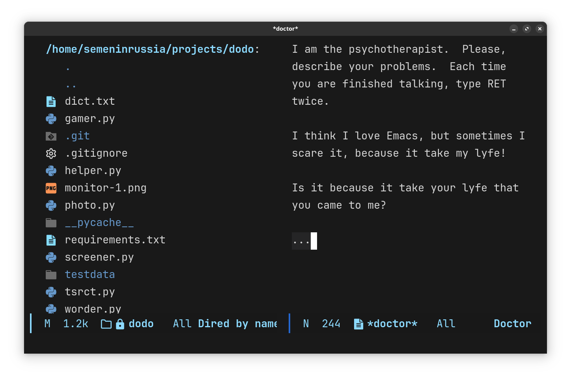Click the read-only lock icon in modeline
Viewport: 571px width, 380px height.
[x=120, y=324]
